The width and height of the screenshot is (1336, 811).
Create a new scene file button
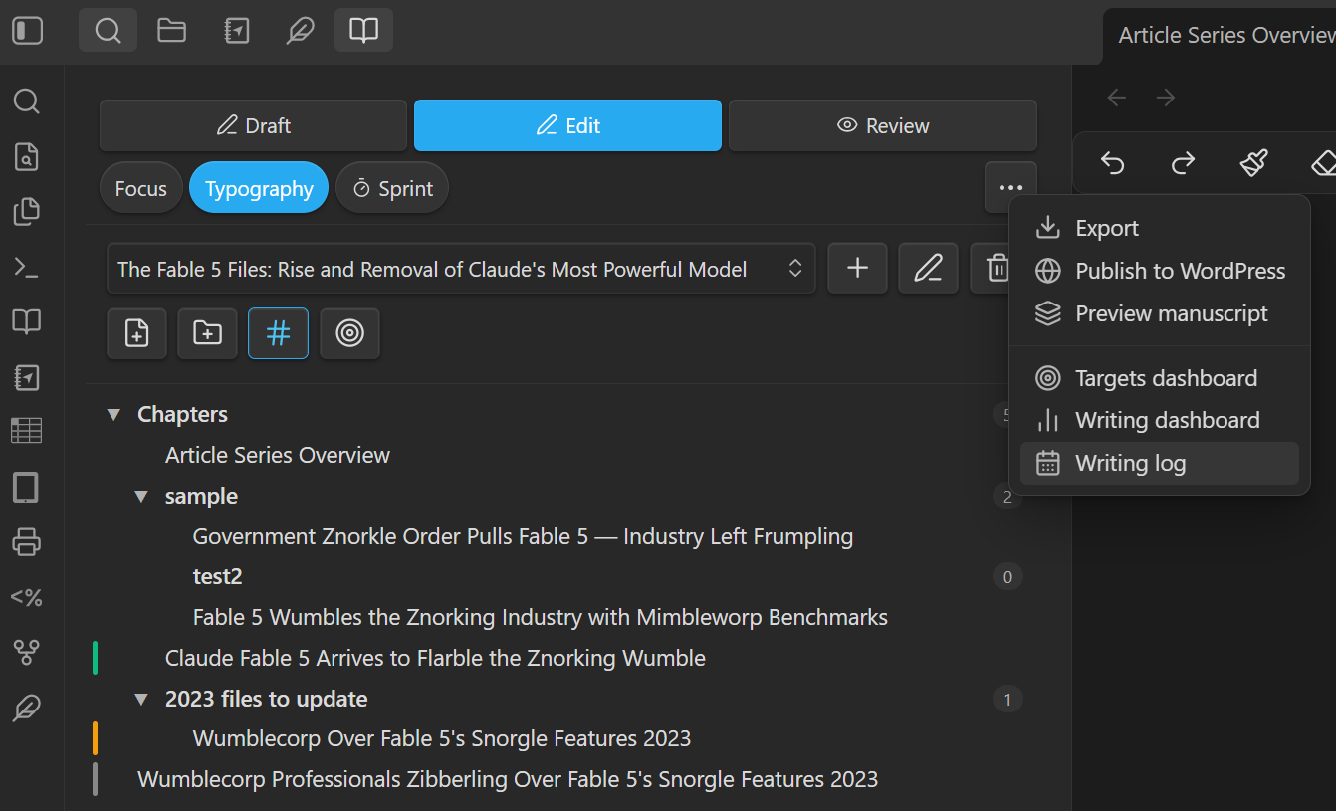(x=136, y=333)
